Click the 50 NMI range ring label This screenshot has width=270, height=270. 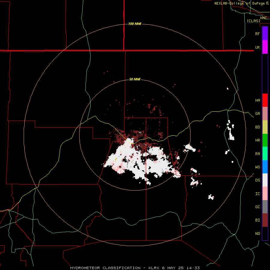(x=135, y=79)
